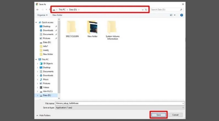Screen dimensions: 219x121
Task: Select the System Volume Information folder
Action: point(113,30)
